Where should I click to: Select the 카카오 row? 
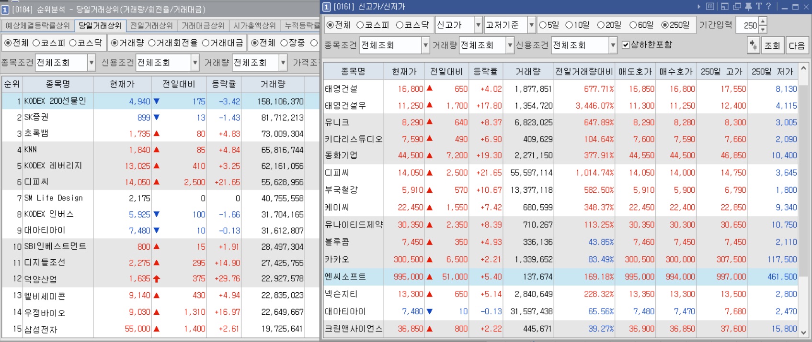pyautogui.click(x=561, y=259)
